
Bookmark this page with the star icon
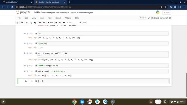[x=165, y=7]
